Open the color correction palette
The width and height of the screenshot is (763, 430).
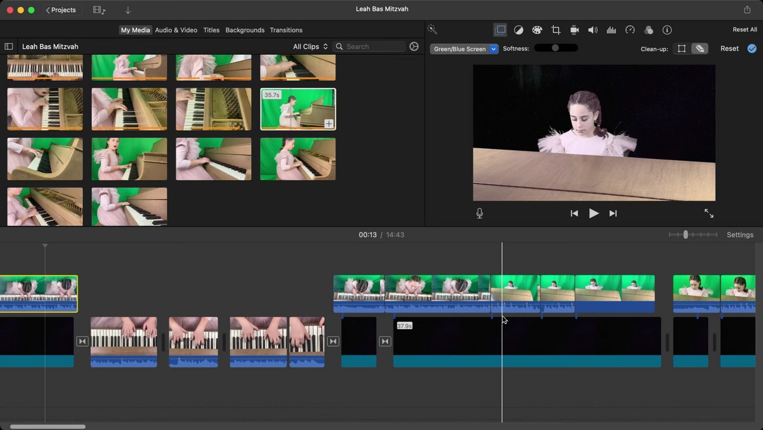[x=537, y=30]
